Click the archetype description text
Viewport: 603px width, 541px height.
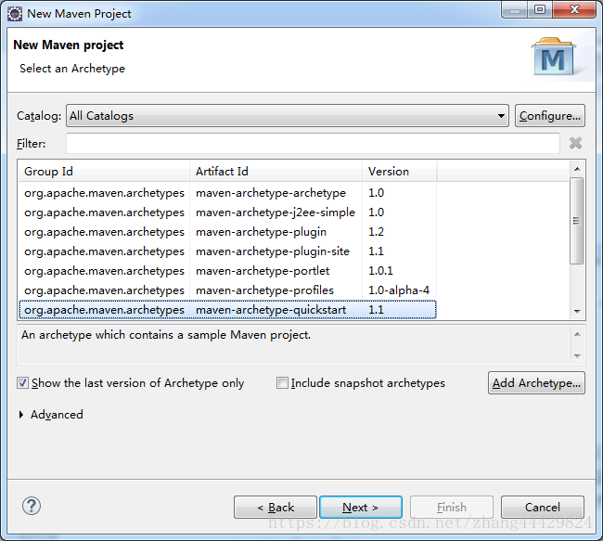[x=166, y=335]
